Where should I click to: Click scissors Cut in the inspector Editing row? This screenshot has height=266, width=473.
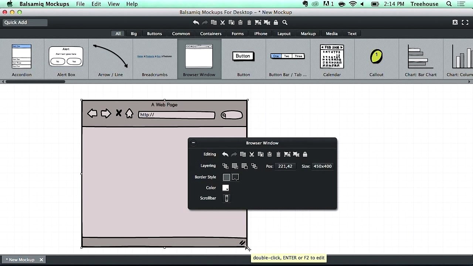pyautogui.click(x=252, y=154)
